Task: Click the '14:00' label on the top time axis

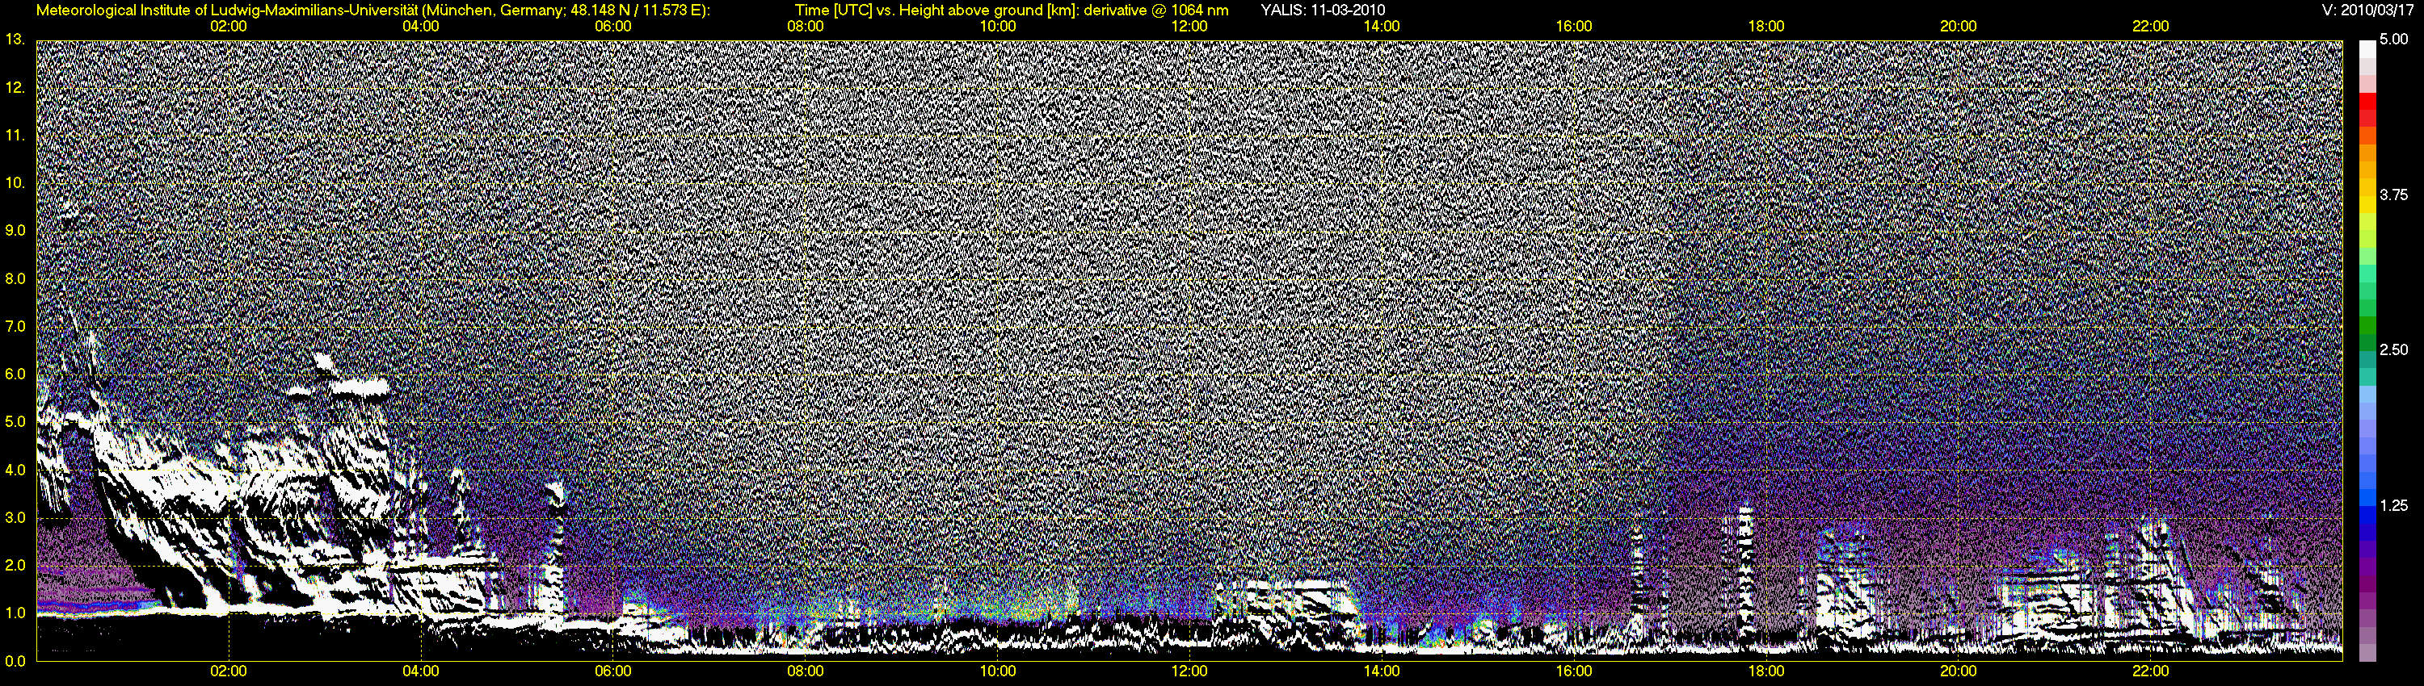Action: (1382, 27)
